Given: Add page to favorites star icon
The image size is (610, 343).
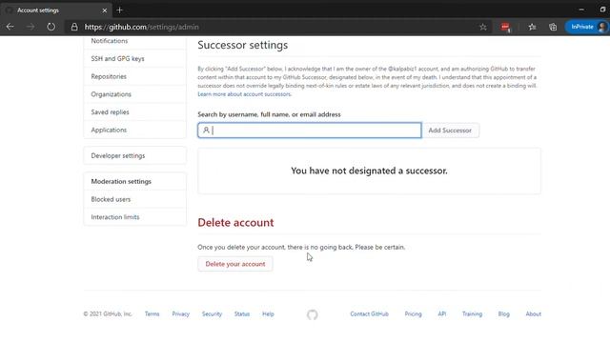Looking at the screenshot, I should click(x=483, y=27).
